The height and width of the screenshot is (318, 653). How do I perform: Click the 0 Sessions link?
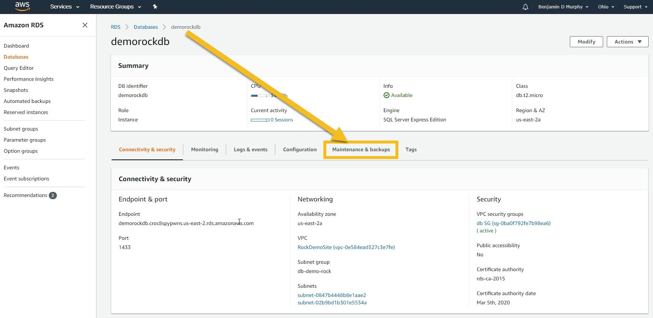[x=282, y=120]
